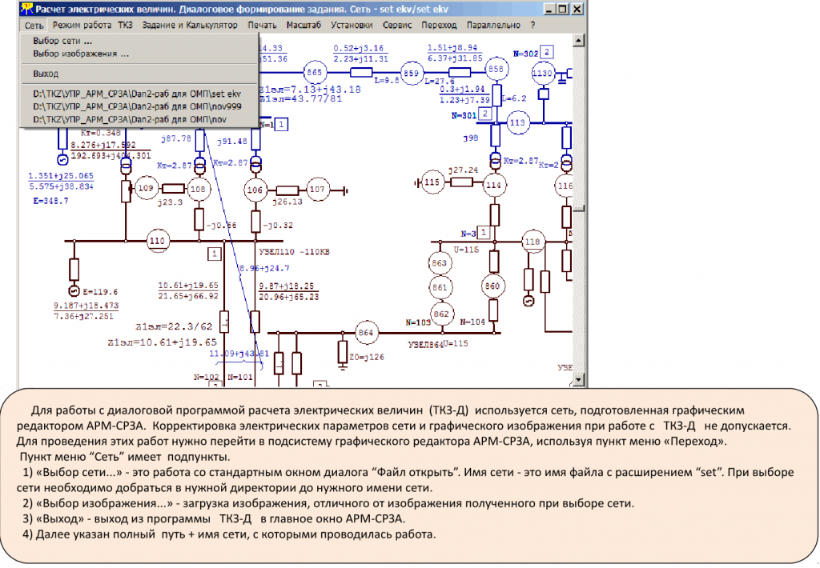820x568 pixels.
Task: Click node 107 near the ground symbol
Action: coord(318,190)
